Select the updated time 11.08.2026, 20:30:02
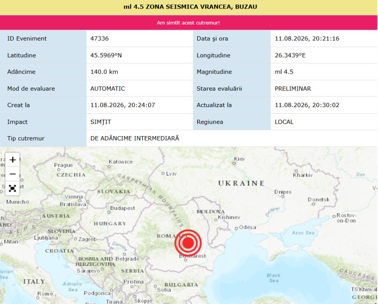The width and height of the screenshot is (378, 304). pyautogui.click(x=307, y=105)
